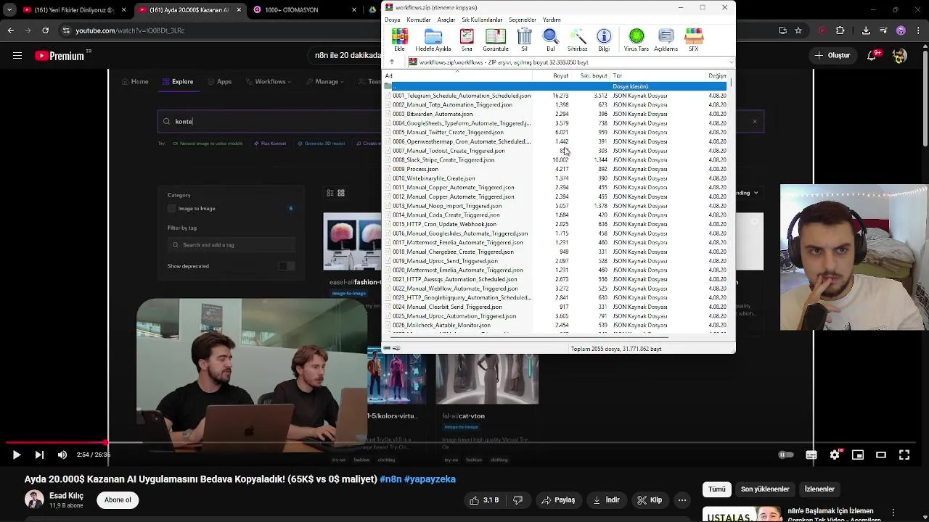Play the YouTube video
929x522 pixels.
tap(16, 455)
